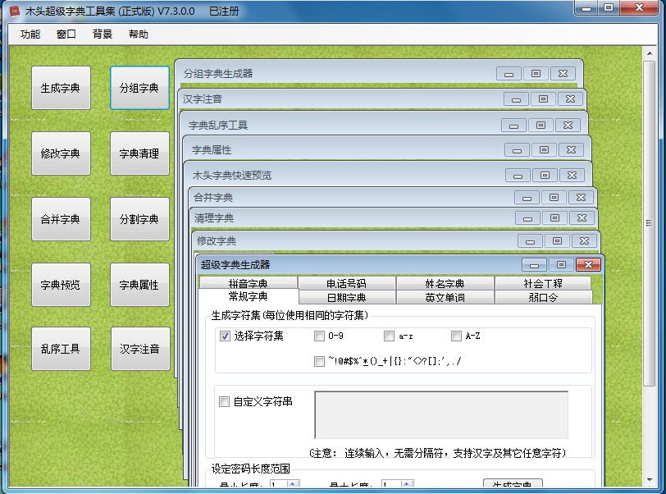The height and width of the screenshot is (494, 666).
Task: Select the 日期字典 tab
Action: 347,297
